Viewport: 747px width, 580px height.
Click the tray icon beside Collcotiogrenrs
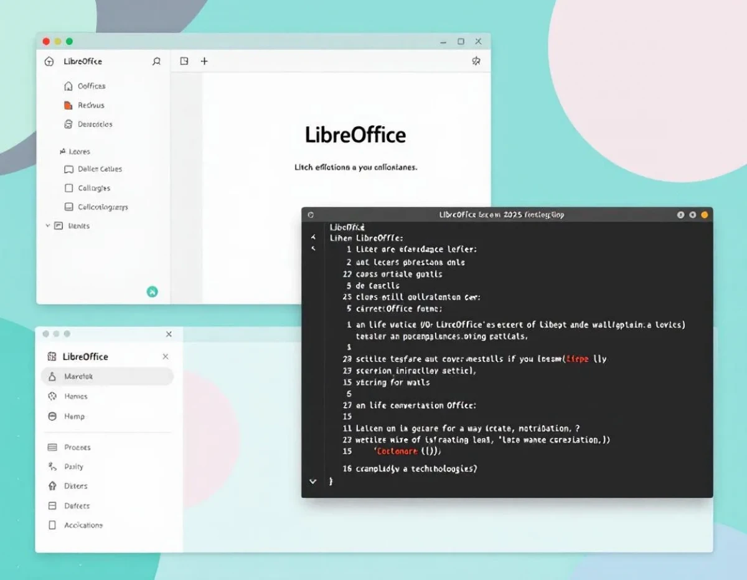(x=68, y=207)
